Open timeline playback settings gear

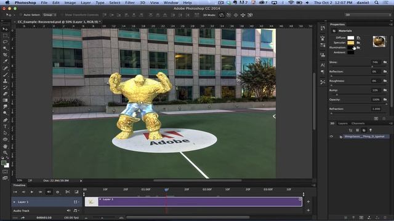point(57,192)
